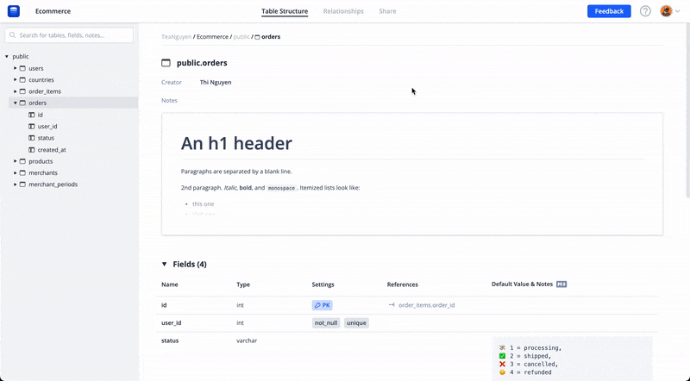Click the notes preview box with h1 header
Screen dimensions: 690x381
click(x=412, y=174)
